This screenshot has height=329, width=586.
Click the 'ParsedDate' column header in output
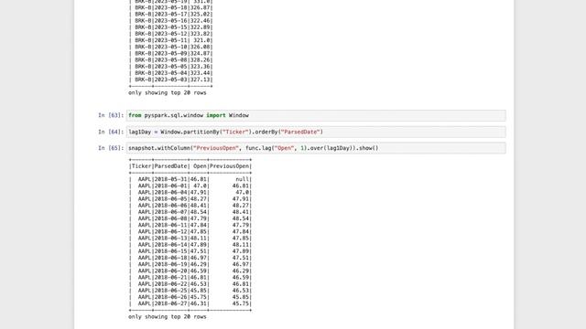tap(171, 166)
